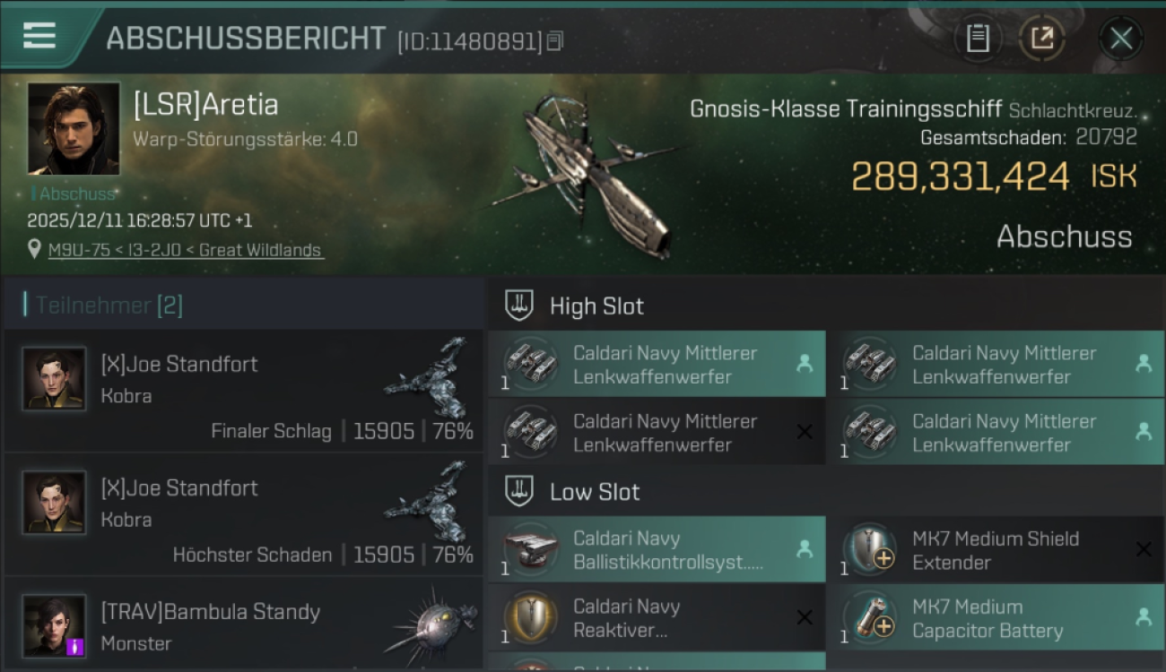Click the first Lenkwaffenwerfer module icon
Screen dimensions: 1166x672
pyautogui.click(x=531, y=364)
